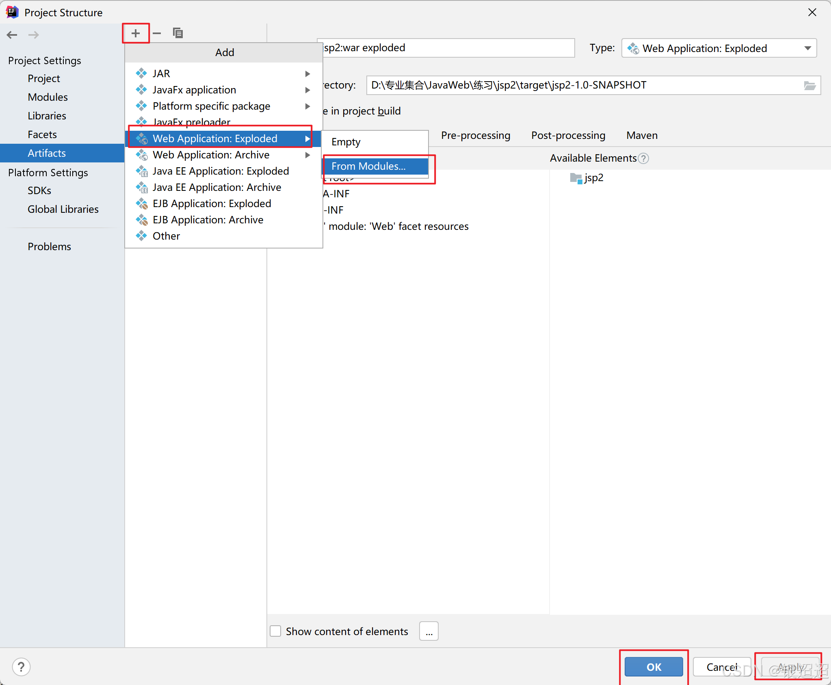Screen dimensions: 831x685
Task: Expand the JAR submenu arrow
Action: pyautogui.click(x=307, y=74)
